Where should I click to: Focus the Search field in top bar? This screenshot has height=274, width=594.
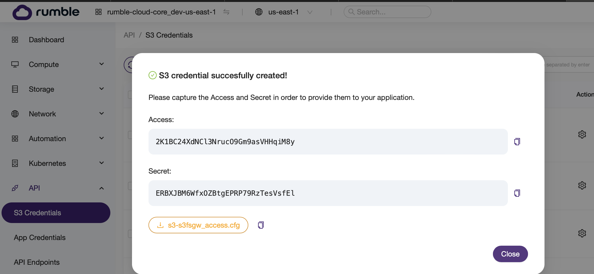point(387,12)
